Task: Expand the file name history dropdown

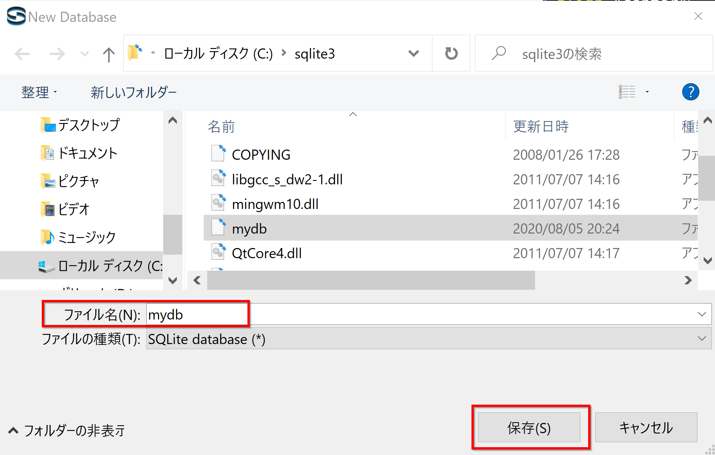Action: [x=701, y=314]
